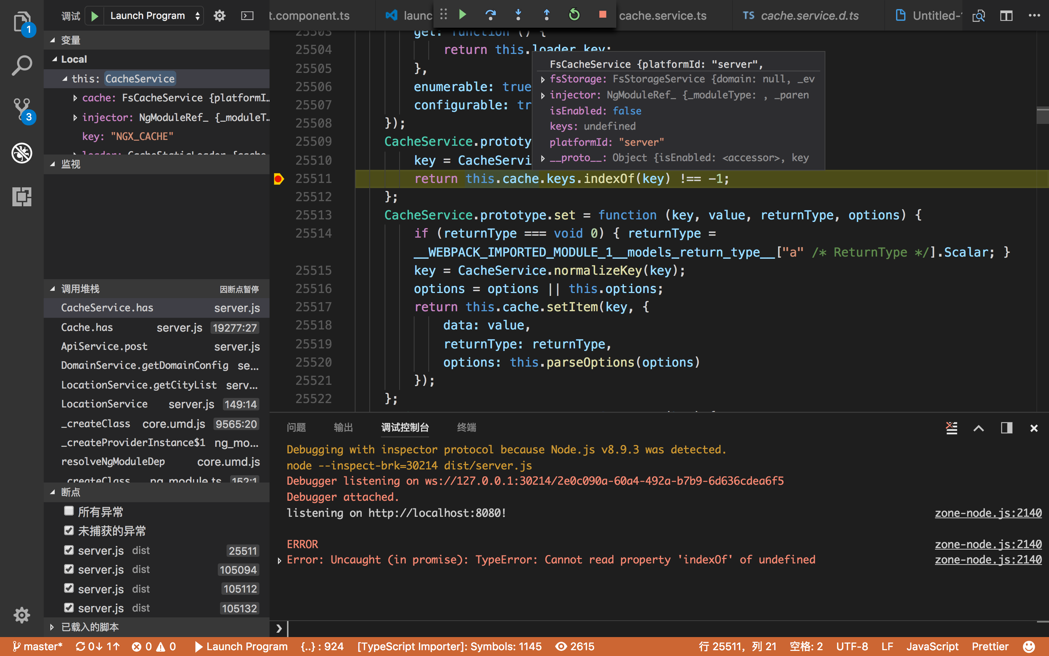Restart the debug session
The image size is (1049, 656).
tap(574, 15)
